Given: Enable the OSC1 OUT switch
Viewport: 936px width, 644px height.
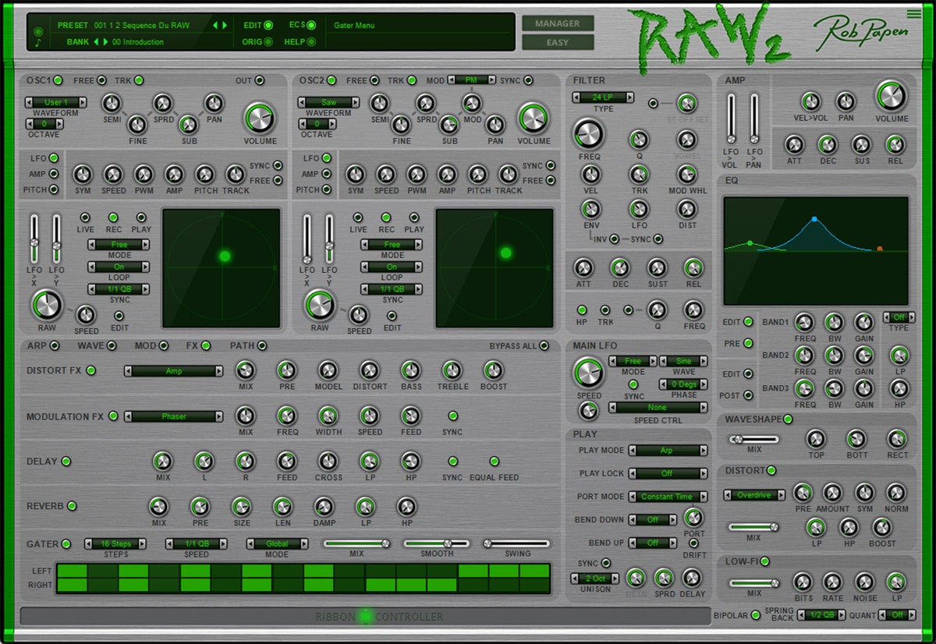Looking at the screenshot, I should tap(260, 80).
